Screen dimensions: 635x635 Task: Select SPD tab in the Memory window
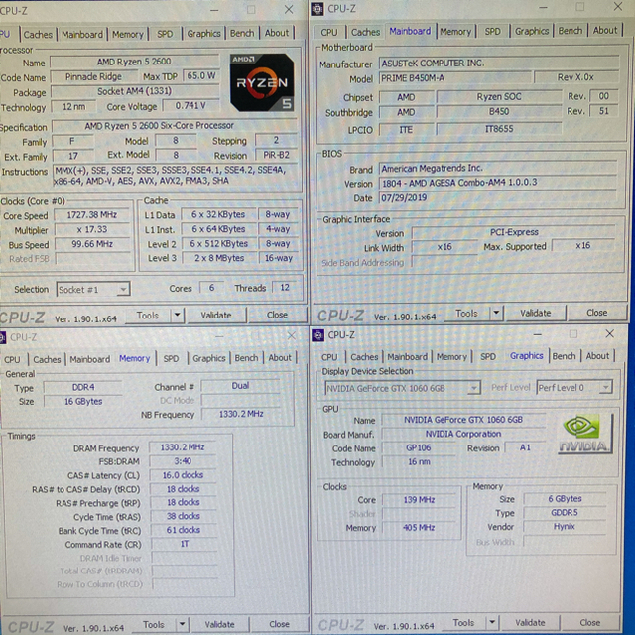point(171,359)
